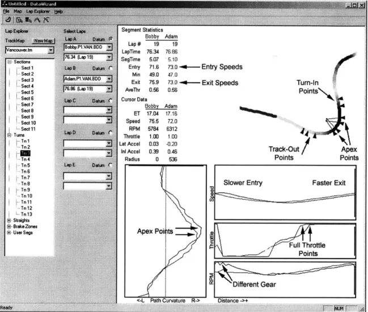Select the Lap D Datum radio button
Image resolution: width=368 pixels, height=312 pixels.
tap(111, 133)
